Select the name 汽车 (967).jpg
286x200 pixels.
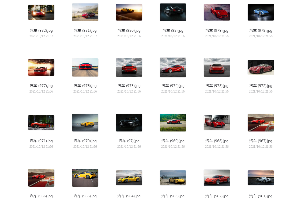click(x=261, y=141)
